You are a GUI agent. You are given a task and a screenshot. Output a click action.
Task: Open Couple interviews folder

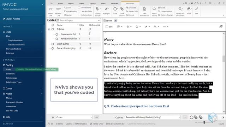tap(15, 41)
